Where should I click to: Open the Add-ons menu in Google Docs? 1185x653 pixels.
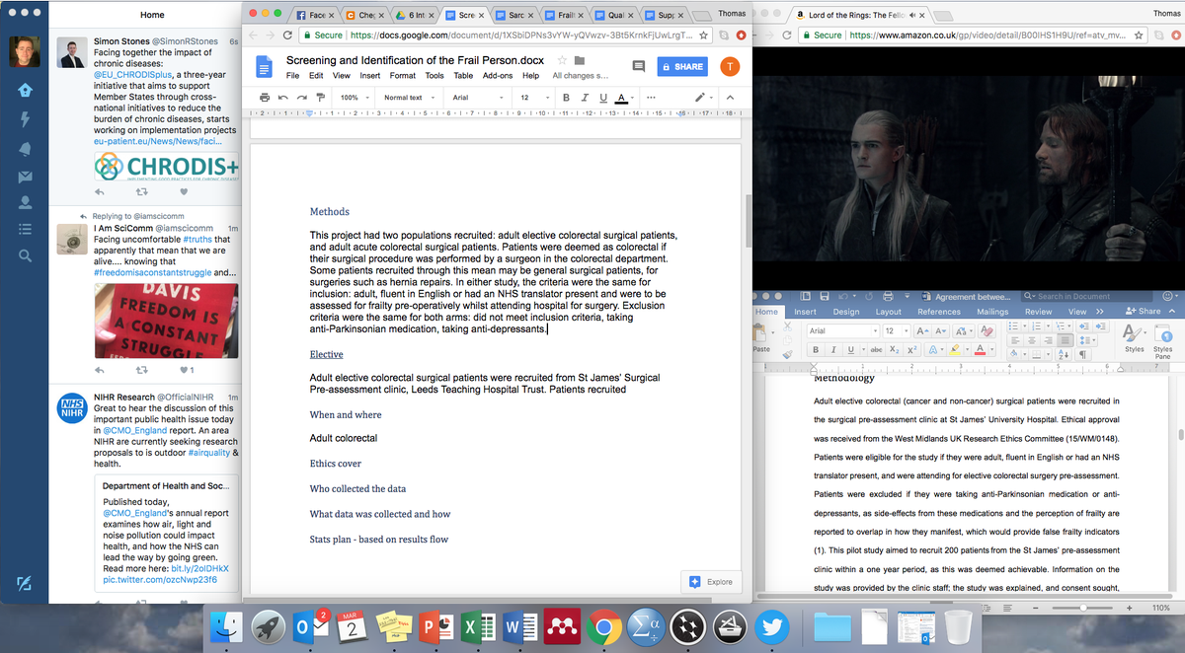click(498, 75)
